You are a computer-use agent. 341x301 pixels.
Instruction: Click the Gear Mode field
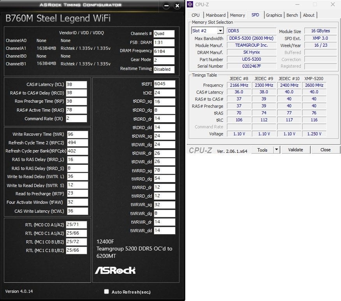click(164, 60)
